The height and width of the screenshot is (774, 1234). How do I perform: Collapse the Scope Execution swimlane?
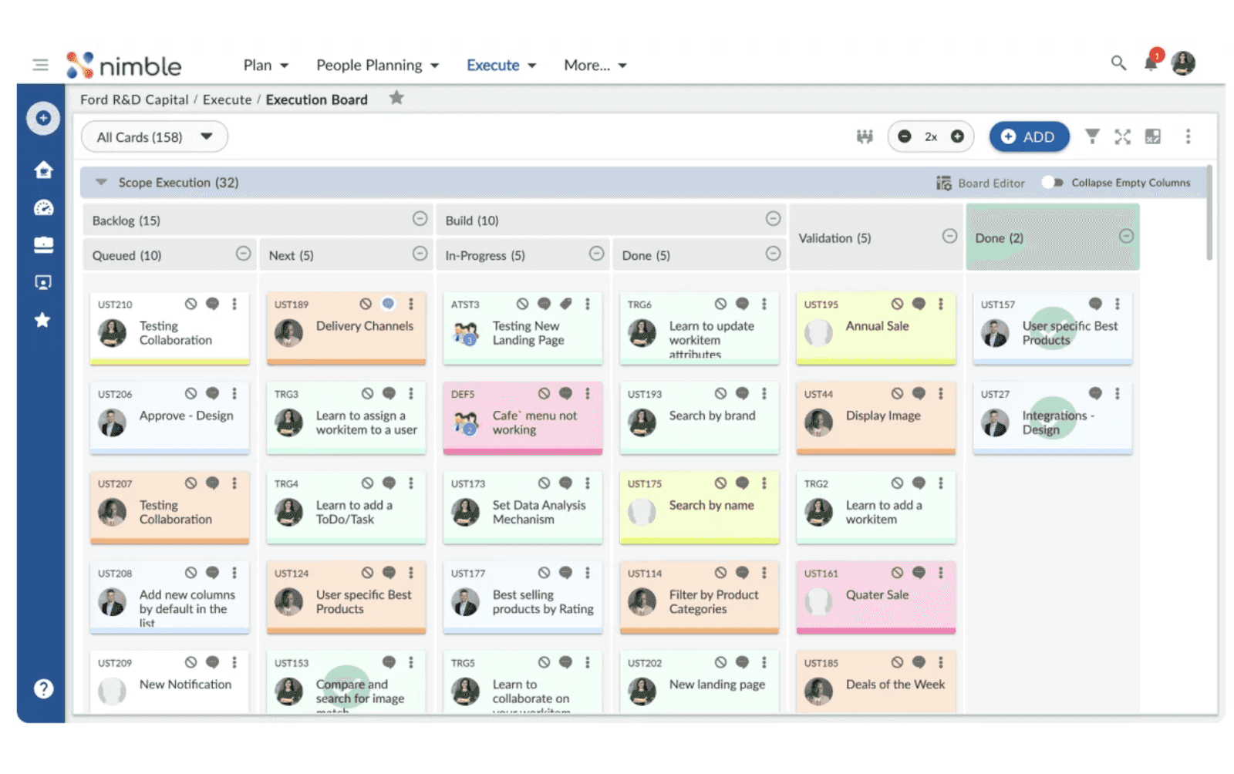(x=100, y=183)
